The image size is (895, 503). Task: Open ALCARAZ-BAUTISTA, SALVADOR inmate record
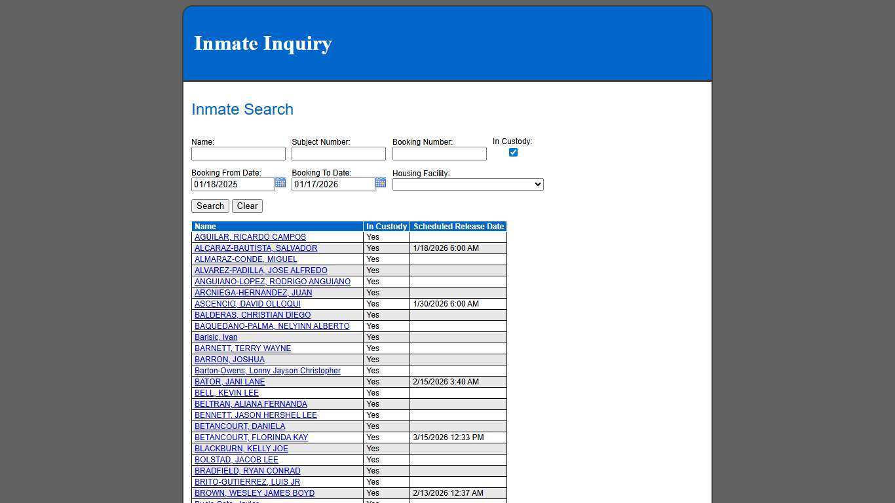click(256, 248)
